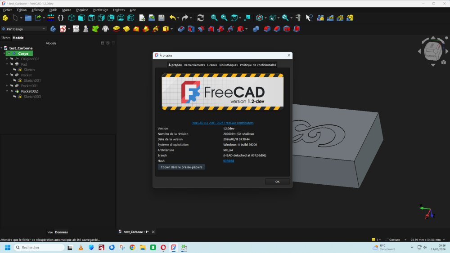Undo the last action with yellow arrow
Viewport: 450px width, 253px height.
click(172, 18)
